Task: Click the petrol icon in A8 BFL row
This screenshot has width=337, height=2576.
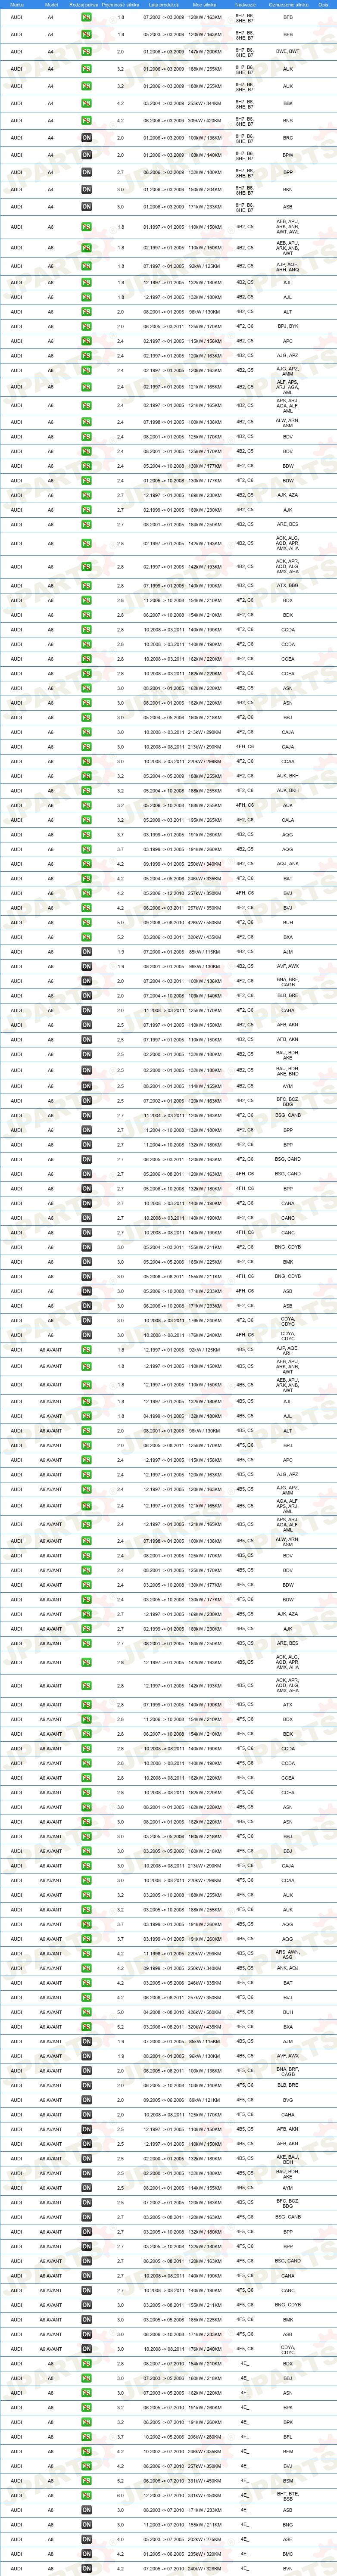Action: pyautogui.click(x=87, y=2437)
